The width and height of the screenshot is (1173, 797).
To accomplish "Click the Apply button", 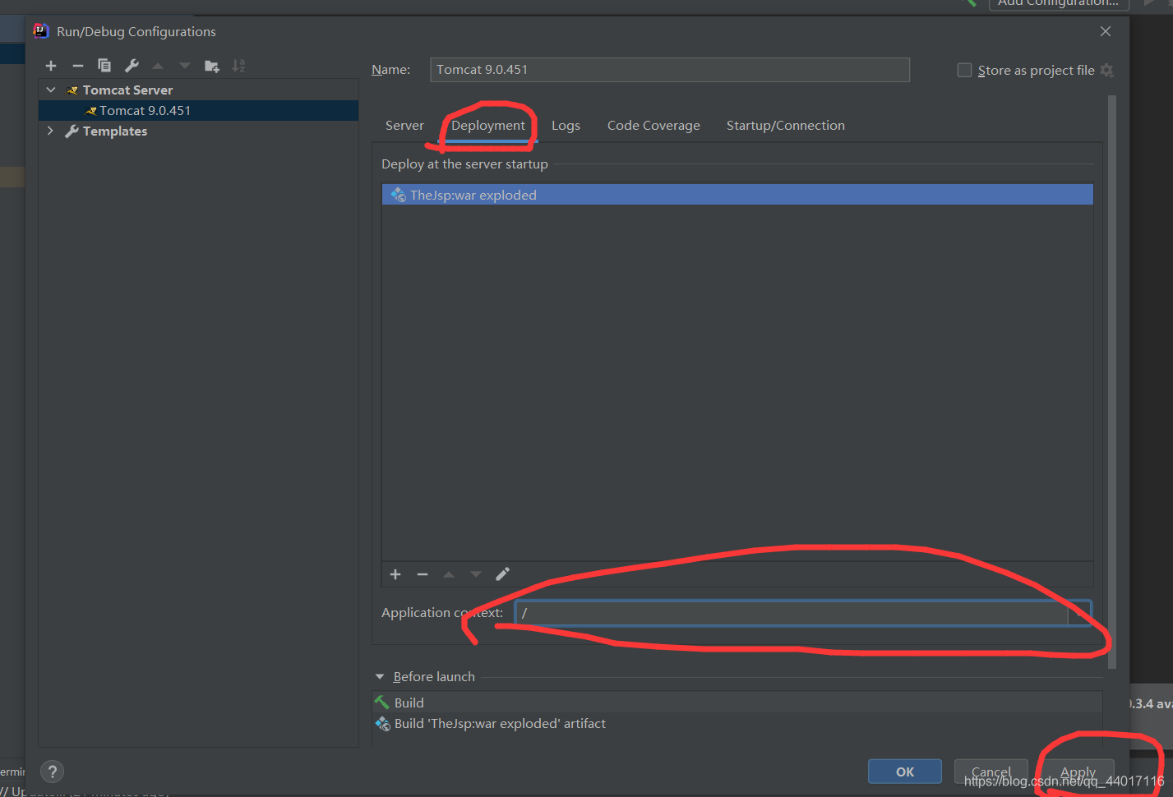I will pos(1078,772).
